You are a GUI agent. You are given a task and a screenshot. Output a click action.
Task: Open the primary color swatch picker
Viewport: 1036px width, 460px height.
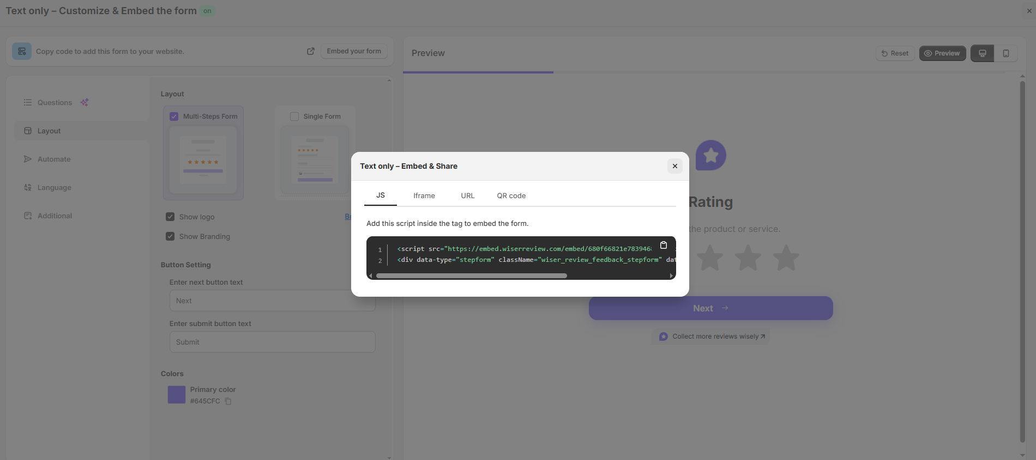point(177,395)
